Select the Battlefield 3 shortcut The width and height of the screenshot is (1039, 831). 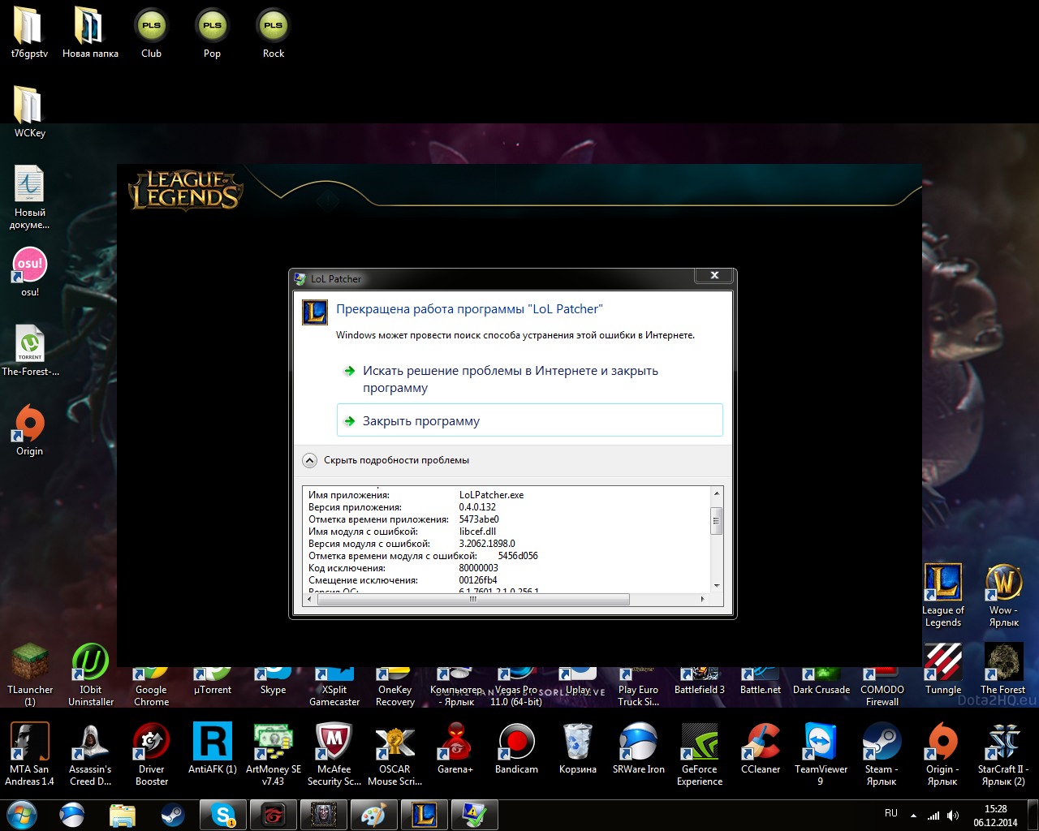pos(700,680)
